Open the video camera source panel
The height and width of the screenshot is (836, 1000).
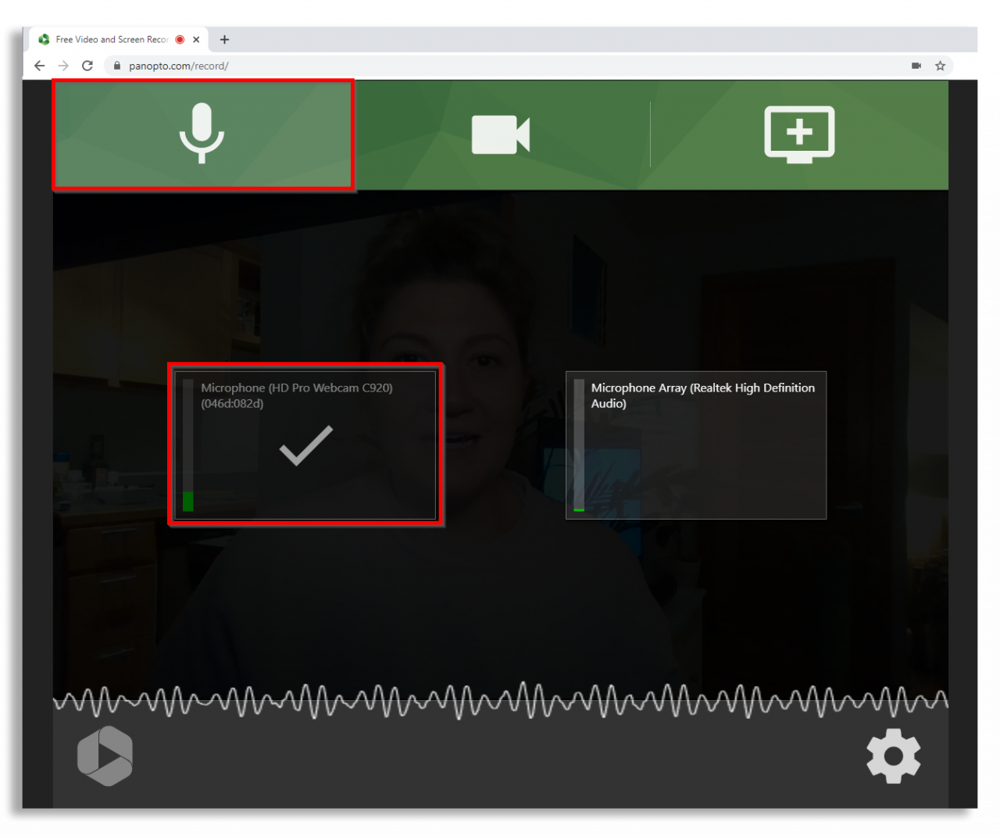(500, 134)
